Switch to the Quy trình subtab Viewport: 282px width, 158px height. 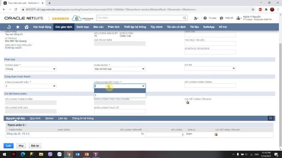[x=35, y=118]
